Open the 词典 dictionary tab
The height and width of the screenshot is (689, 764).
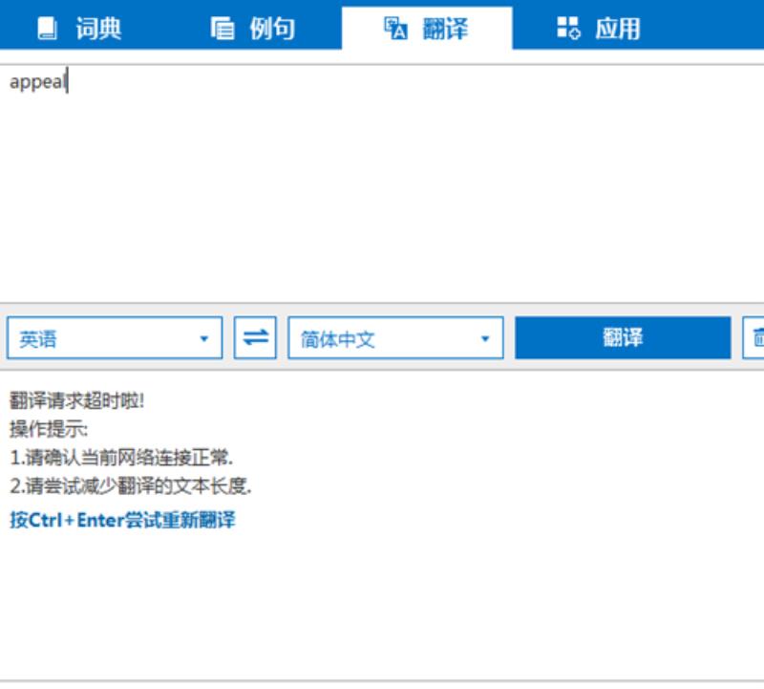point(79,29)
